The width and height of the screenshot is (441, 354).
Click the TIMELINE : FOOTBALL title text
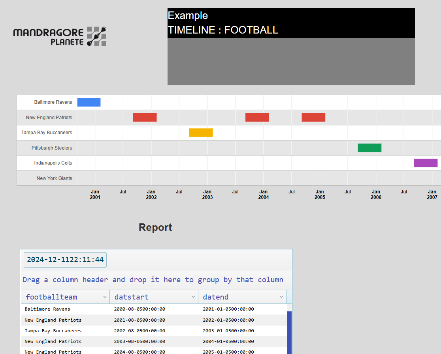click(223, 30)
